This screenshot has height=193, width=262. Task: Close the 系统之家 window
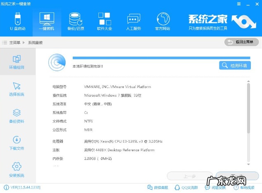click(x=257, y=4)
